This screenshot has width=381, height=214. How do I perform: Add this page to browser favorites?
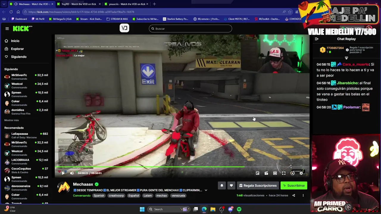pyautogui.click(x=290, y=12)
